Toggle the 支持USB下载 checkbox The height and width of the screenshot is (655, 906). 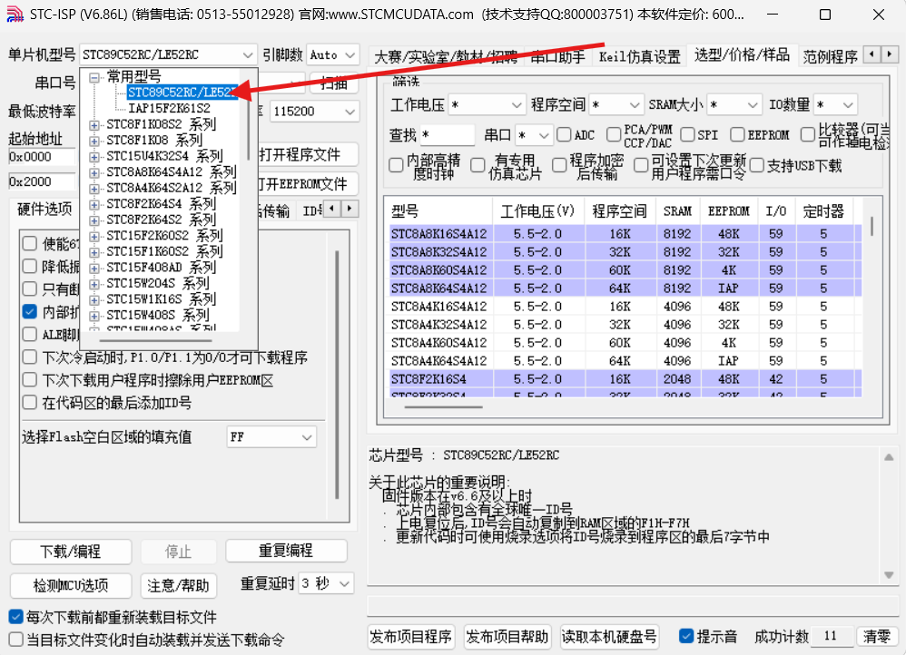point(756,166)
